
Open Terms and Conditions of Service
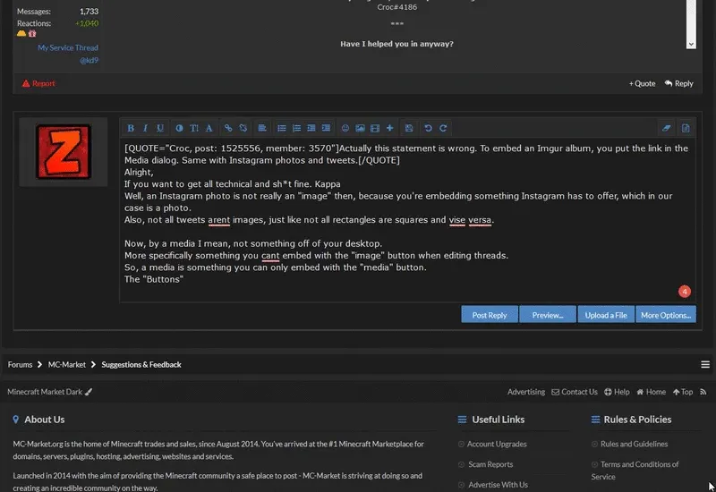pos(635,471)
